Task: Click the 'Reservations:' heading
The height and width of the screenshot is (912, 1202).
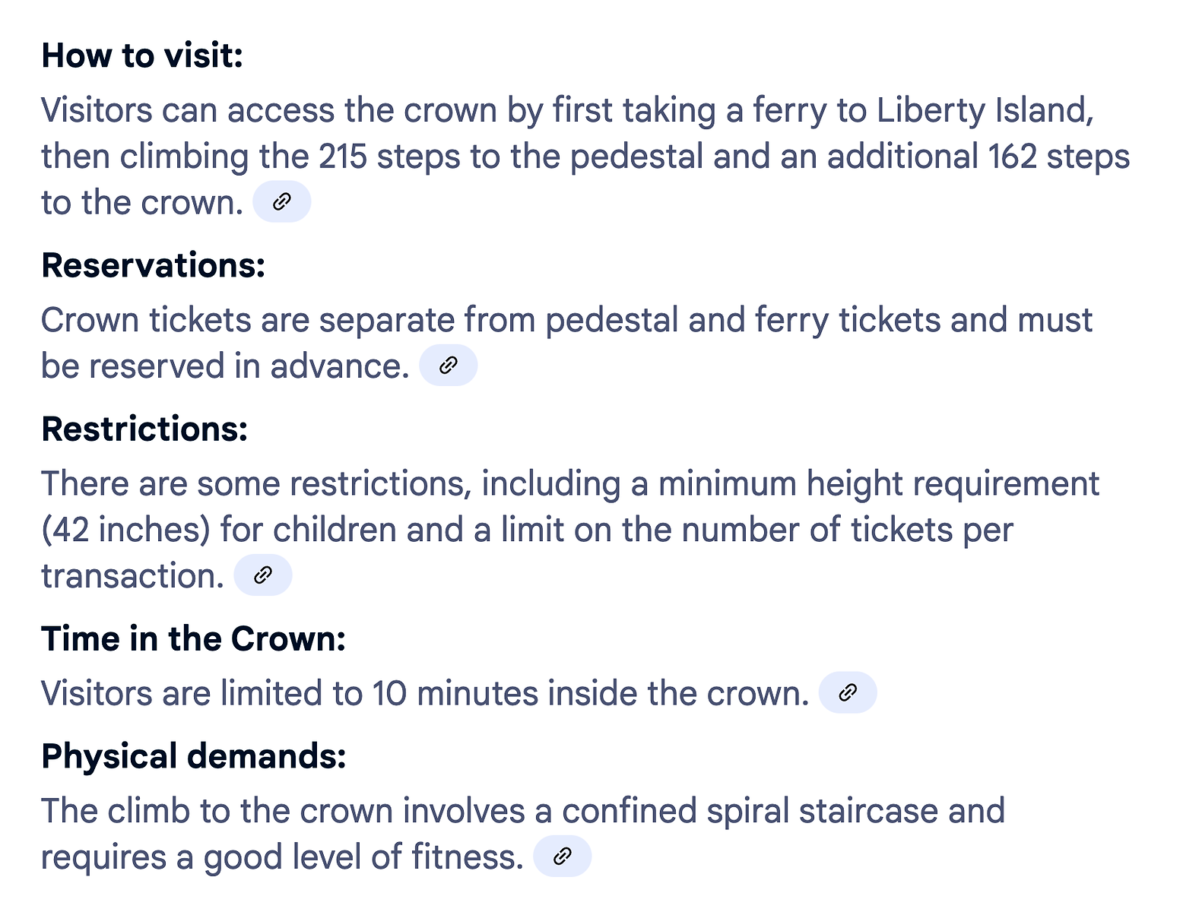Action: [154, 265]
